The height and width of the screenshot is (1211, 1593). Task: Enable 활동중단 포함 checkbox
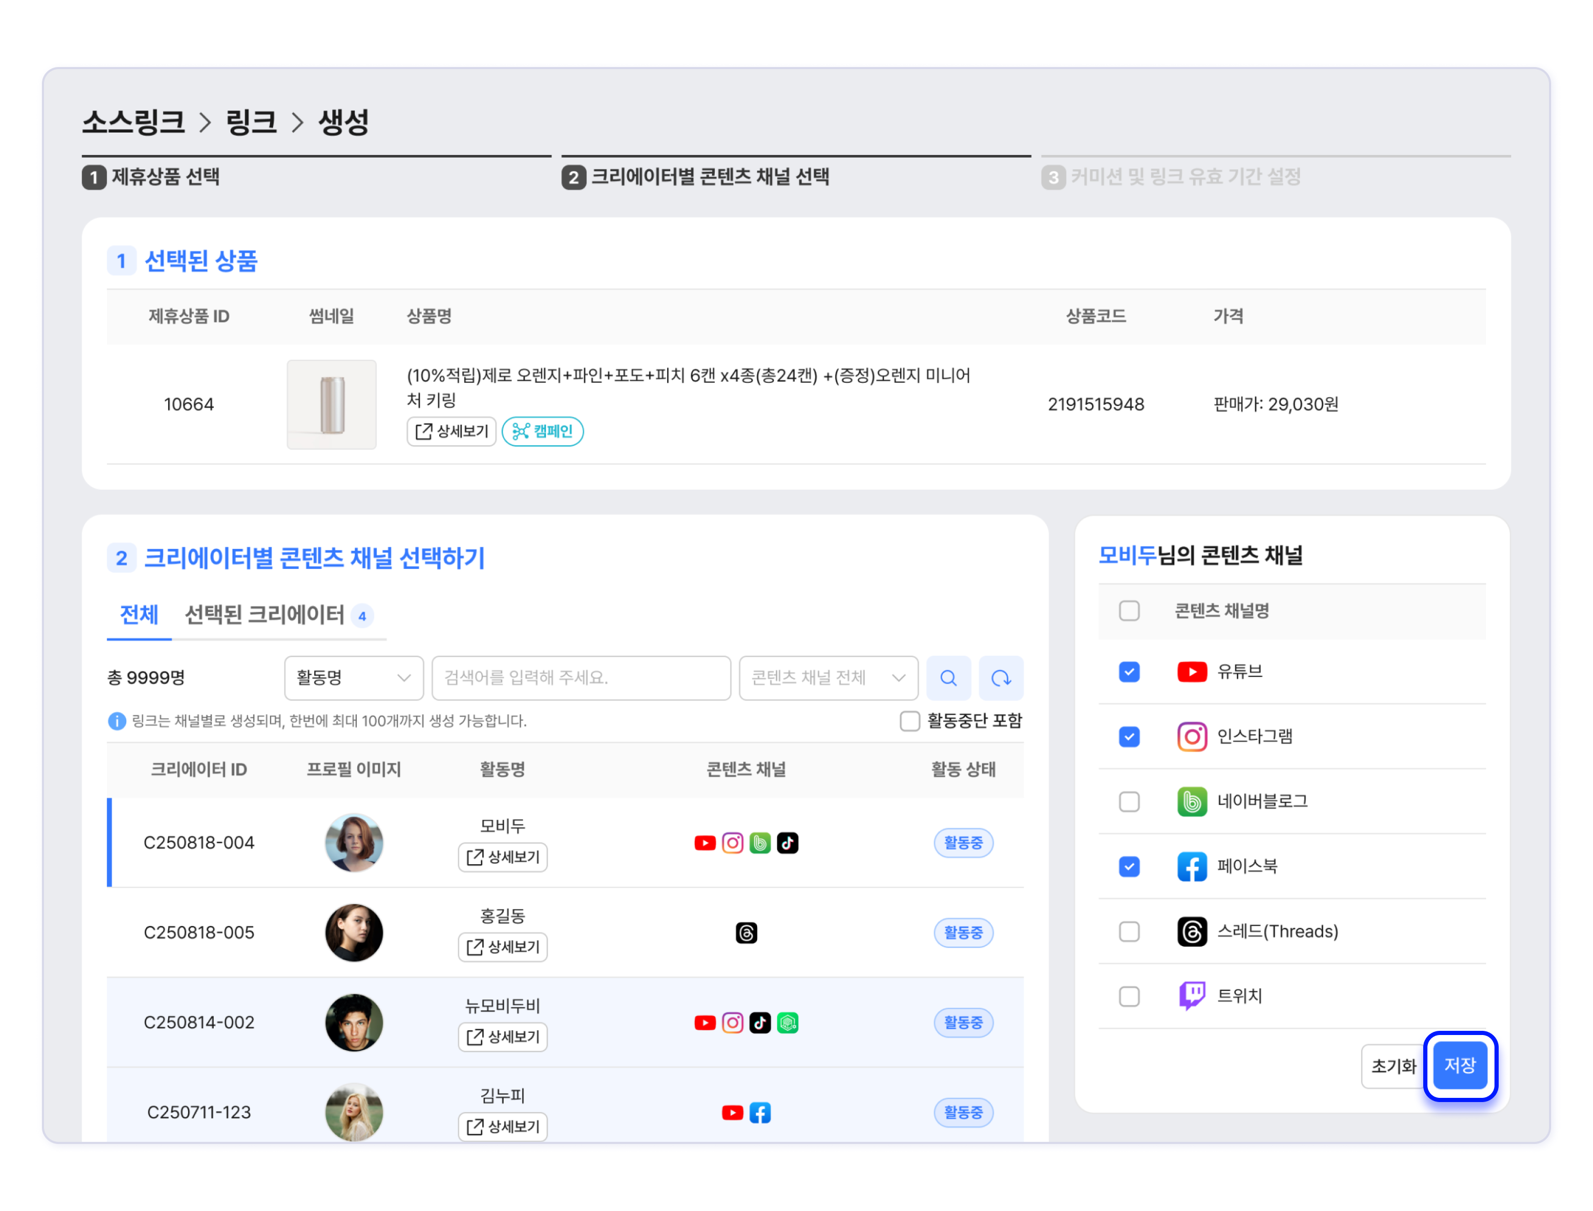tap(909, 721)
